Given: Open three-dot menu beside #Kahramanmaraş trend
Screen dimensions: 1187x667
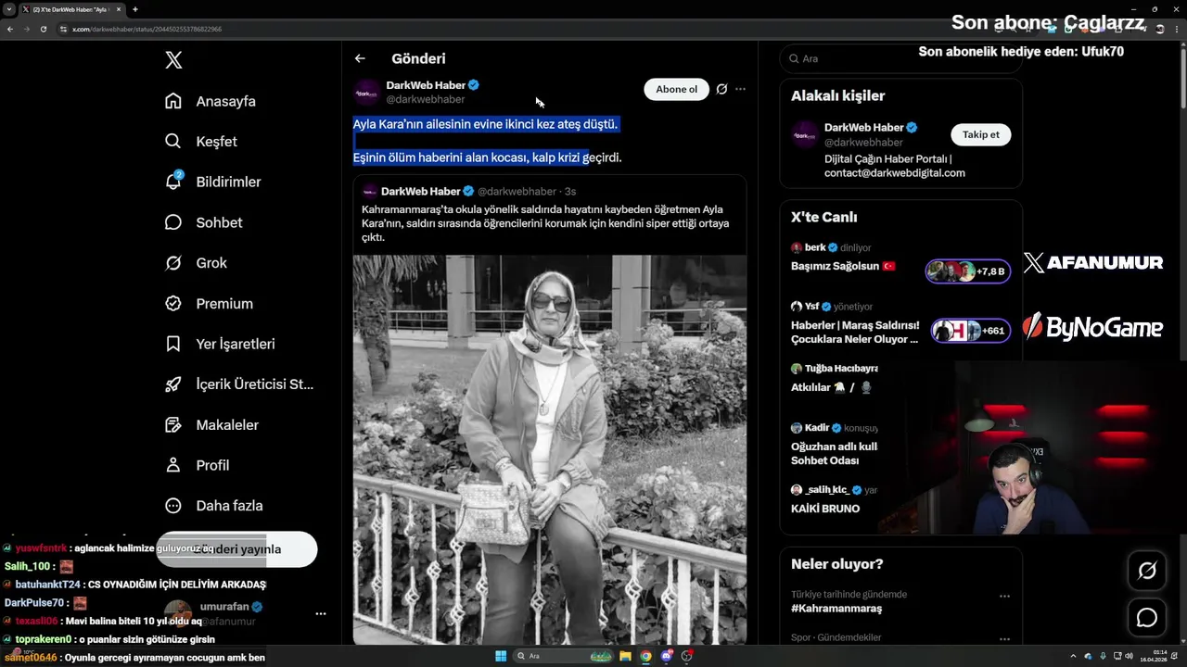Looking at the screenshot, I should pos(1004,597).
